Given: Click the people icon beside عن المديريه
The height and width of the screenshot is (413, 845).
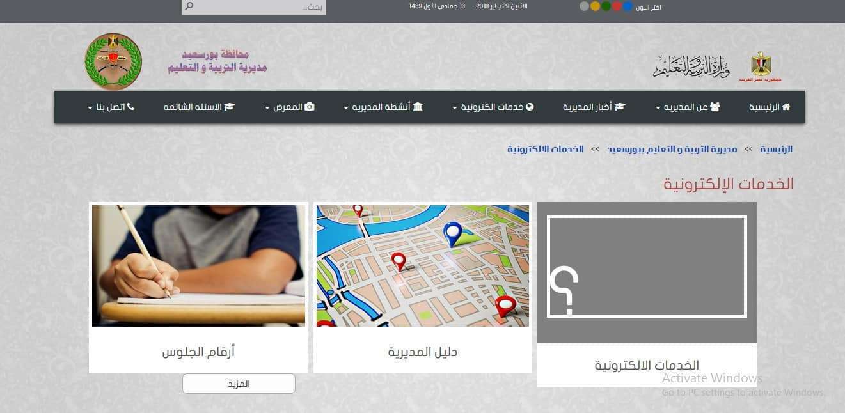Looking at the screenshot, I should coord(715,107).
